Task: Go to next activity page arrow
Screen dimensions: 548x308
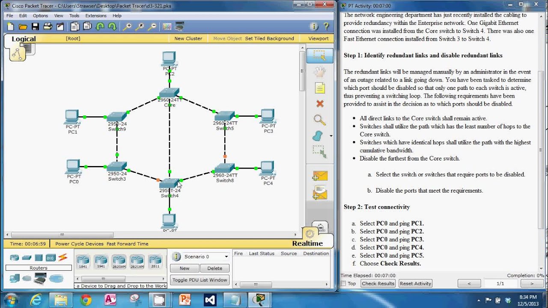Action: [532, 284]
